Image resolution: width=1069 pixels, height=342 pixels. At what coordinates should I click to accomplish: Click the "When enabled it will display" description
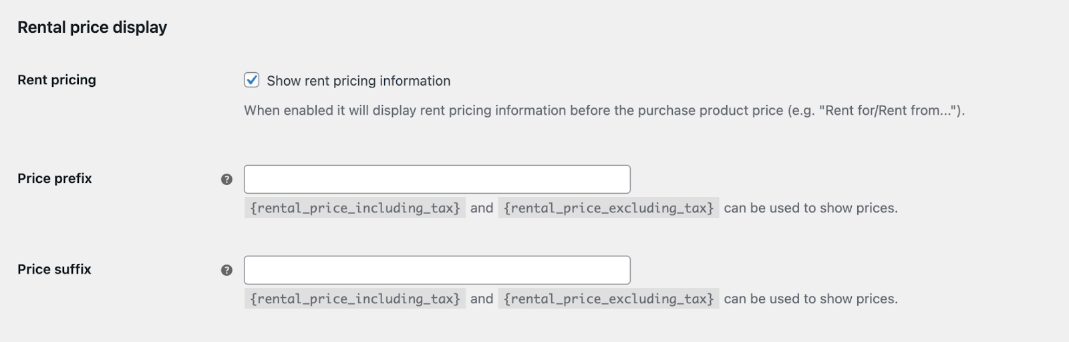tap(604, 110)
